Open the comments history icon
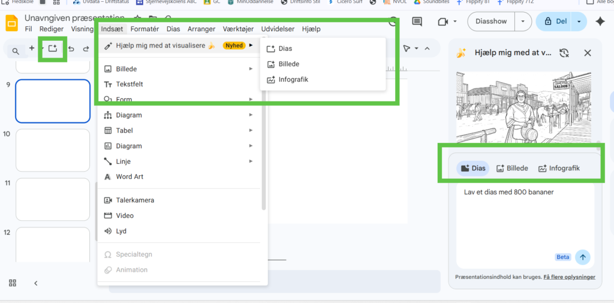Viewport: 614px width, 303px height. (x=417, y=22)
